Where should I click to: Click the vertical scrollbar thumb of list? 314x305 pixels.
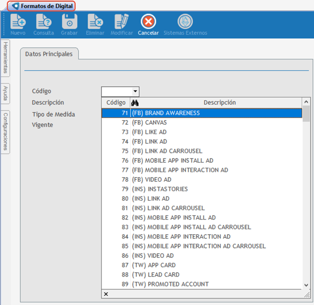(306, 114)
